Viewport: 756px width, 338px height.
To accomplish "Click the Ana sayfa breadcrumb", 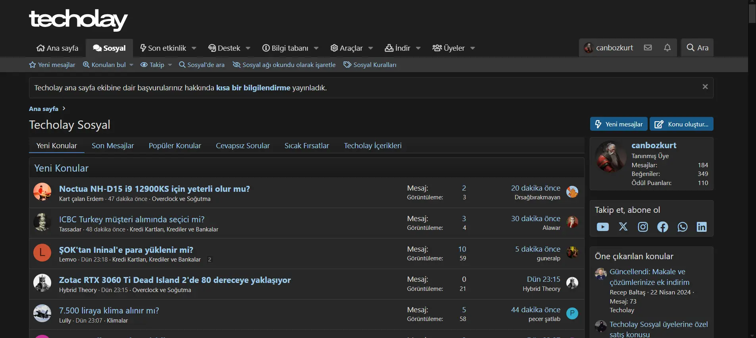I will (44, 109).
